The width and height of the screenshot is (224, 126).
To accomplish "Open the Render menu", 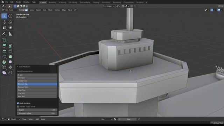I will click(18, 2).
